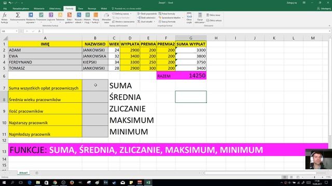Click the Save icon in the title bar
Viewport: 332px width, 186px height.
(x=5, y=3)
